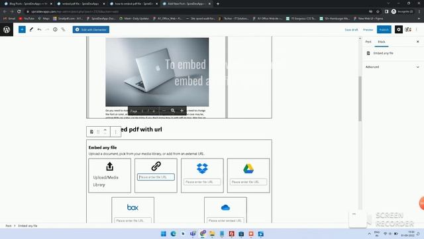This screenshot has height=239, width=424.
Task: Click the PDF viewer magnifier icon
Action: (x=173, y=111)
